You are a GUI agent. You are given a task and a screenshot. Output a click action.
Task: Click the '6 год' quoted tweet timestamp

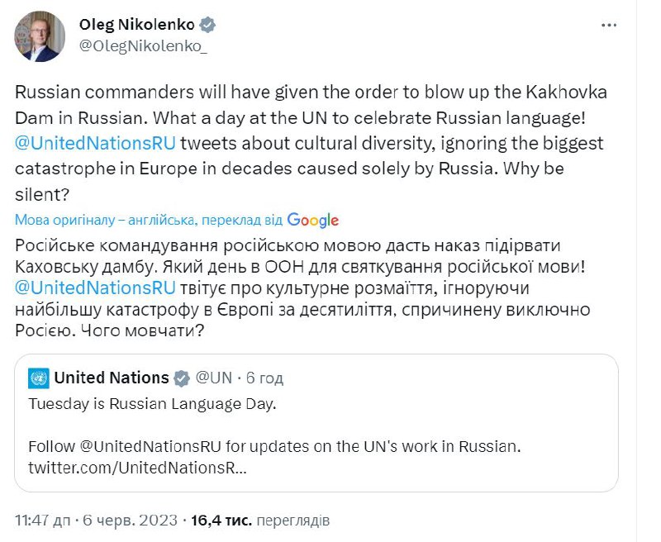[x=266, y=378]
